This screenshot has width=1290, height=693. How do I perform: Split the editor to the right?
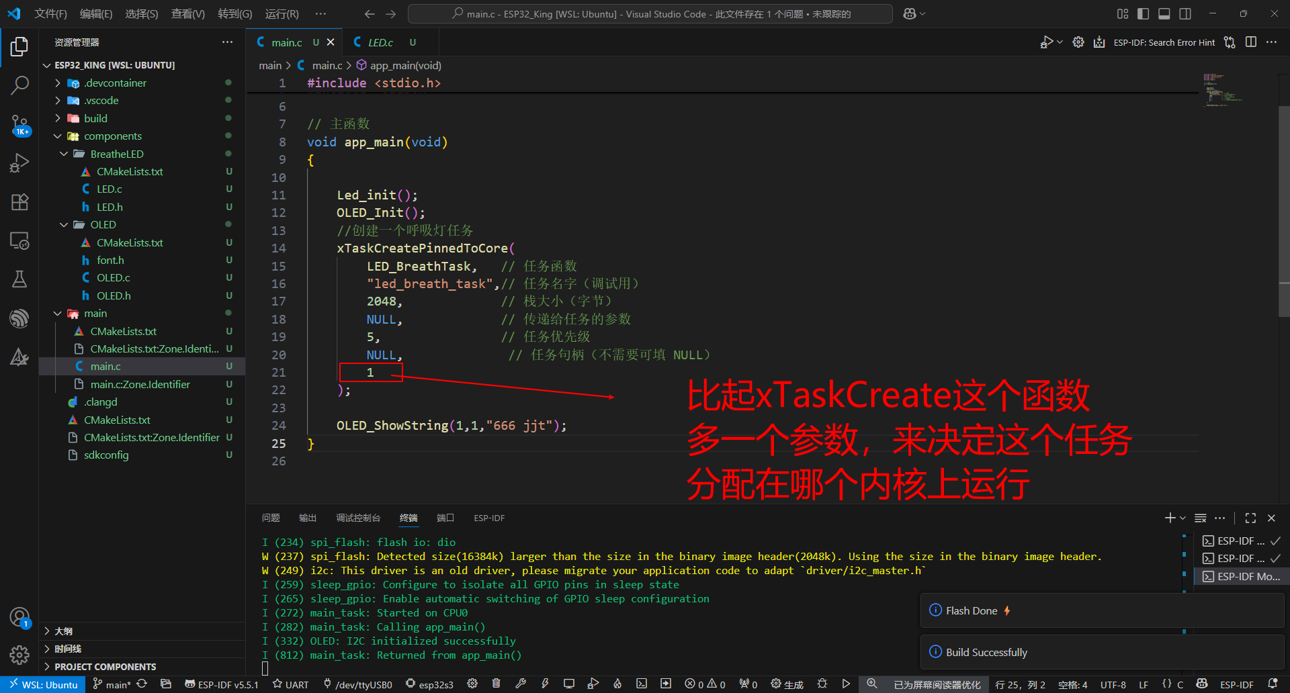pyautogui.click(x=1251, y=42)
